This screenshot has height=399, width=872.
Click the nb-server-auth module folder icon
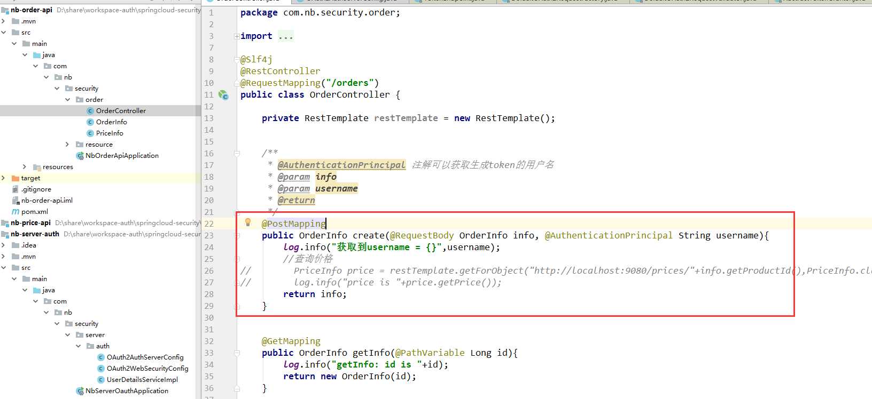coord(5,234)
